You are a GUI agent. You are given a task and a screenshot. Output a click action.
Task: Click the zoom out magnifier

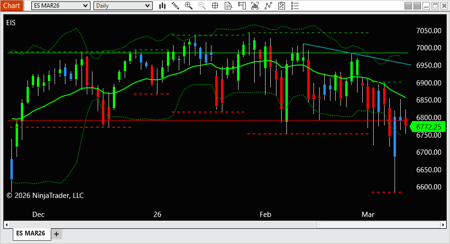[x=202, y=6]
